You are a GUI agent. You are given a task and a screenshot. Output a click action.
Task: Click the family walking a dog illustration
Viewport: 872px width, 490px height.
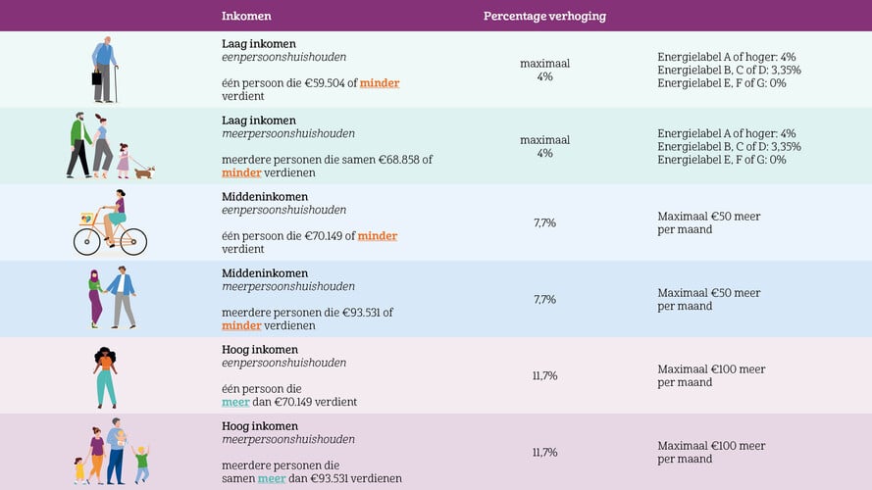click(x=110, y=146)
